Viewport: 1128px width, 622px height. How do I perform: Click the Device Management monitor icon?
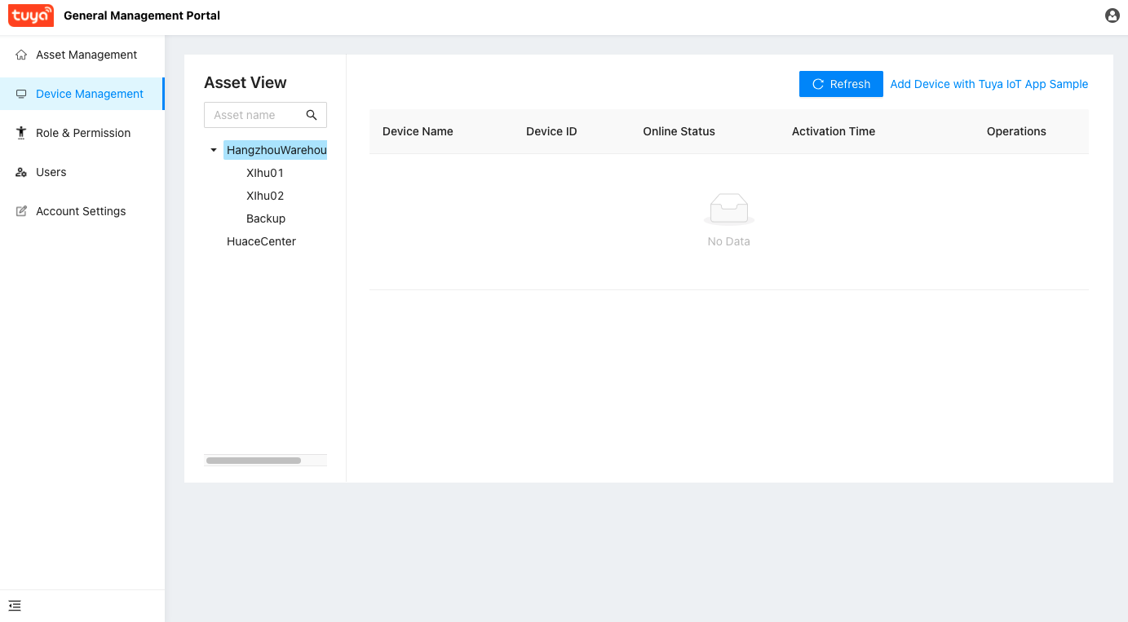click(x=21, y=94)
